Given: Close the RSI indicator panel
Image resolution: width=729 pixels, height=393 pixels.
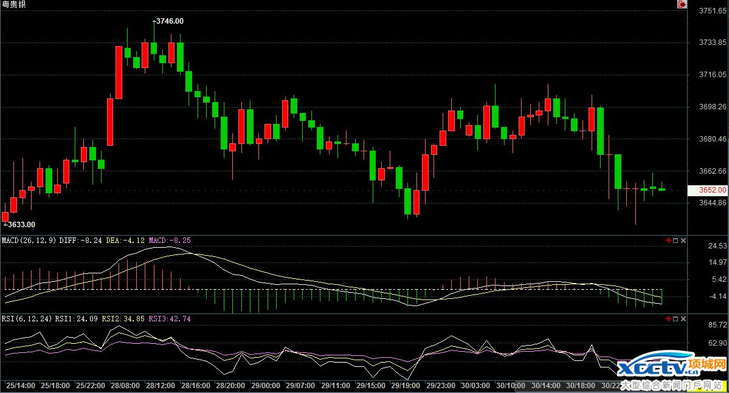Looking at the screenshot, I should 683,319.
